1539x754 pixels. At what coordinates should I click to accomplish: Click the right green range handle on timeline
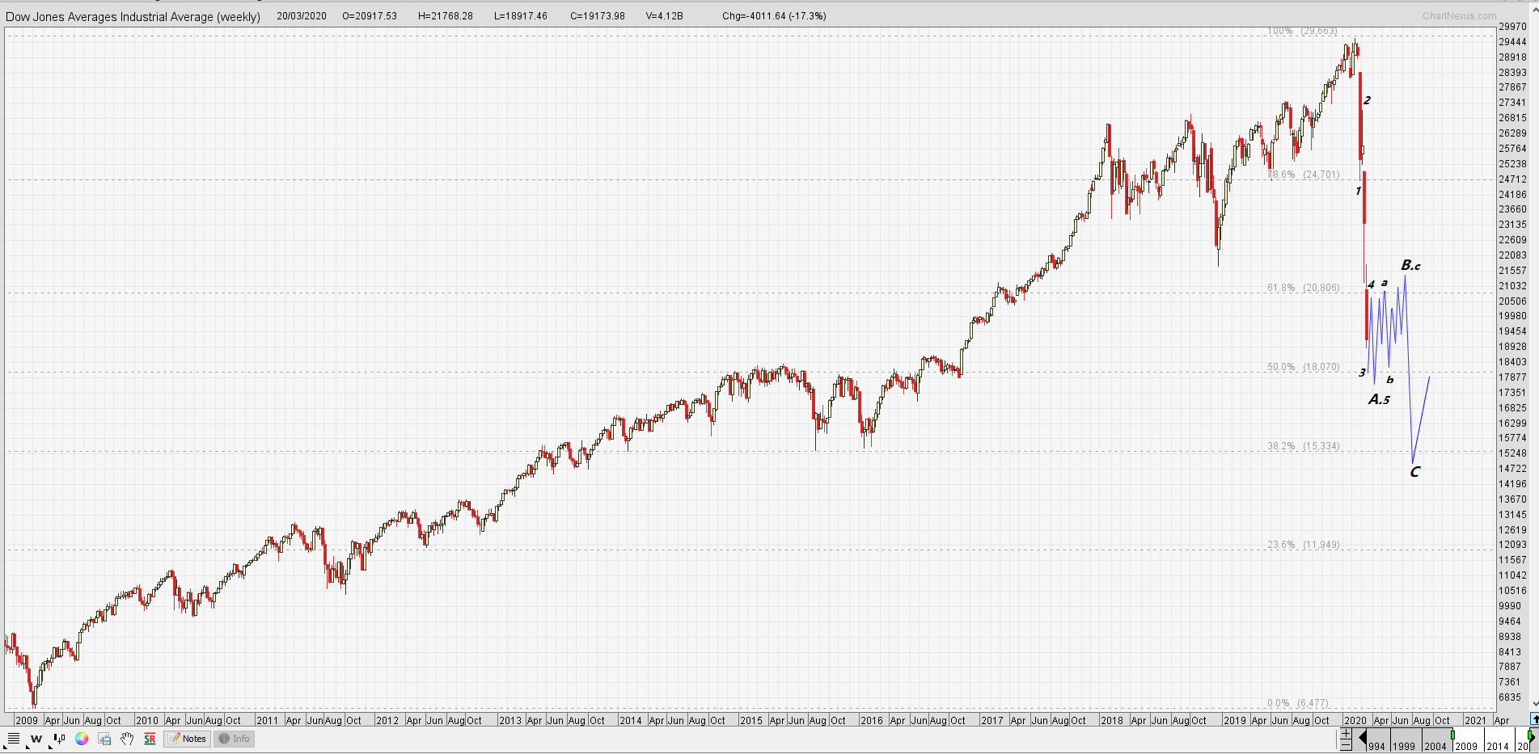pyautogui.click(x=1529, y=735)
